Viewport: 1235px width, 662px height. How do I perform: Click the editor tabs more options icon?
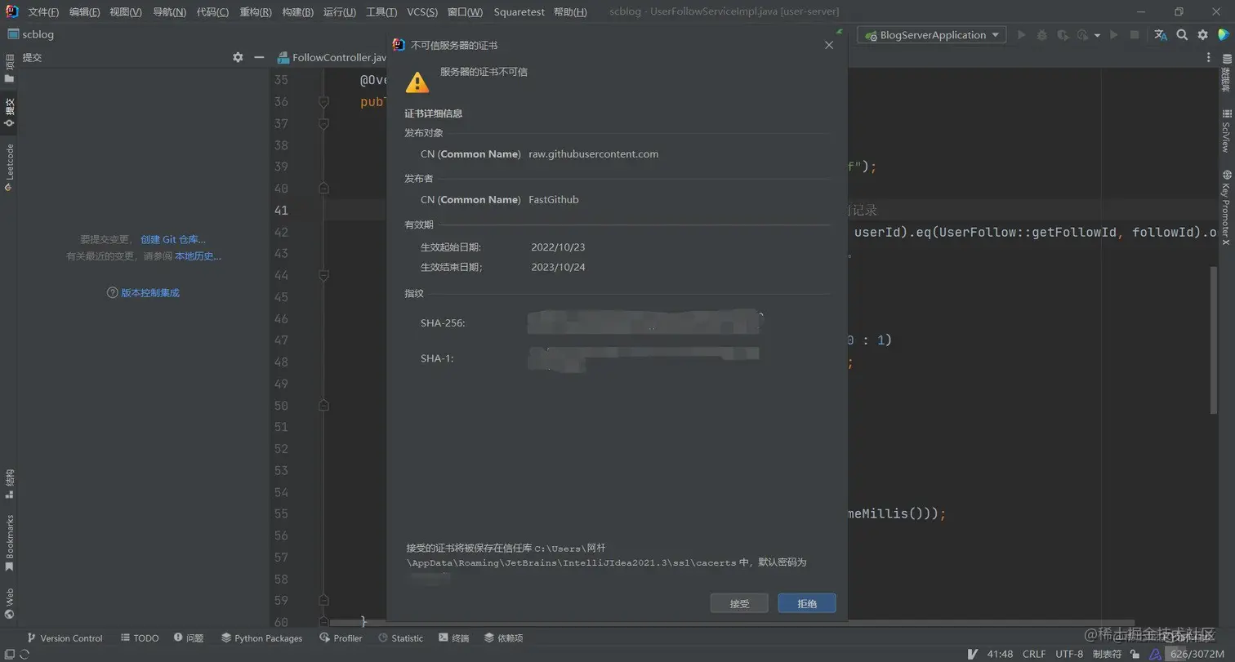click(1209, 58)
